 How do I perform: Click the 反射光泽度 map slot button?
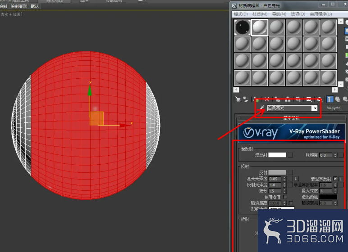290,184
